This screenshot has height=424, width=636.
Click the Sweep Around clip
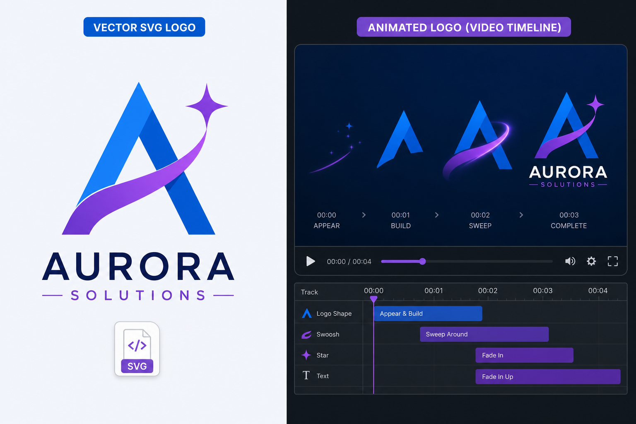pyautogui.click(x=484, y=334)
